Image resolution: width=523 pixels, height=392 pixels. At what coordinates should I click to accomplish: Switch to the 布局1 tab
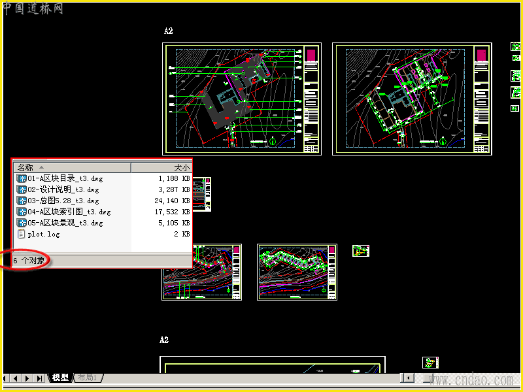(88, 378)
